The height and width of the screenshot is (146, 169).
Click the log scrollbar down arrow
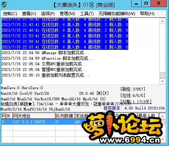tap(162, 81)
